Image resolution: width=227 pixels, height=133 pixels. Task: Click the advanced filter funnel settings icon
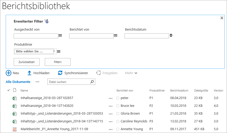coord(47,21)
